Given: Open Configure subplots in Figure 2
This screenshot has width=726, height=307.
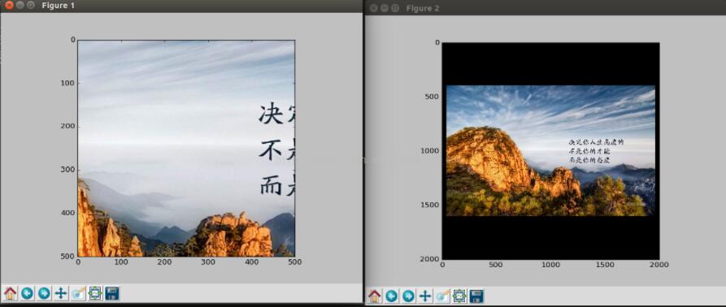Looking at the screenshot, I should coord(459,296).
